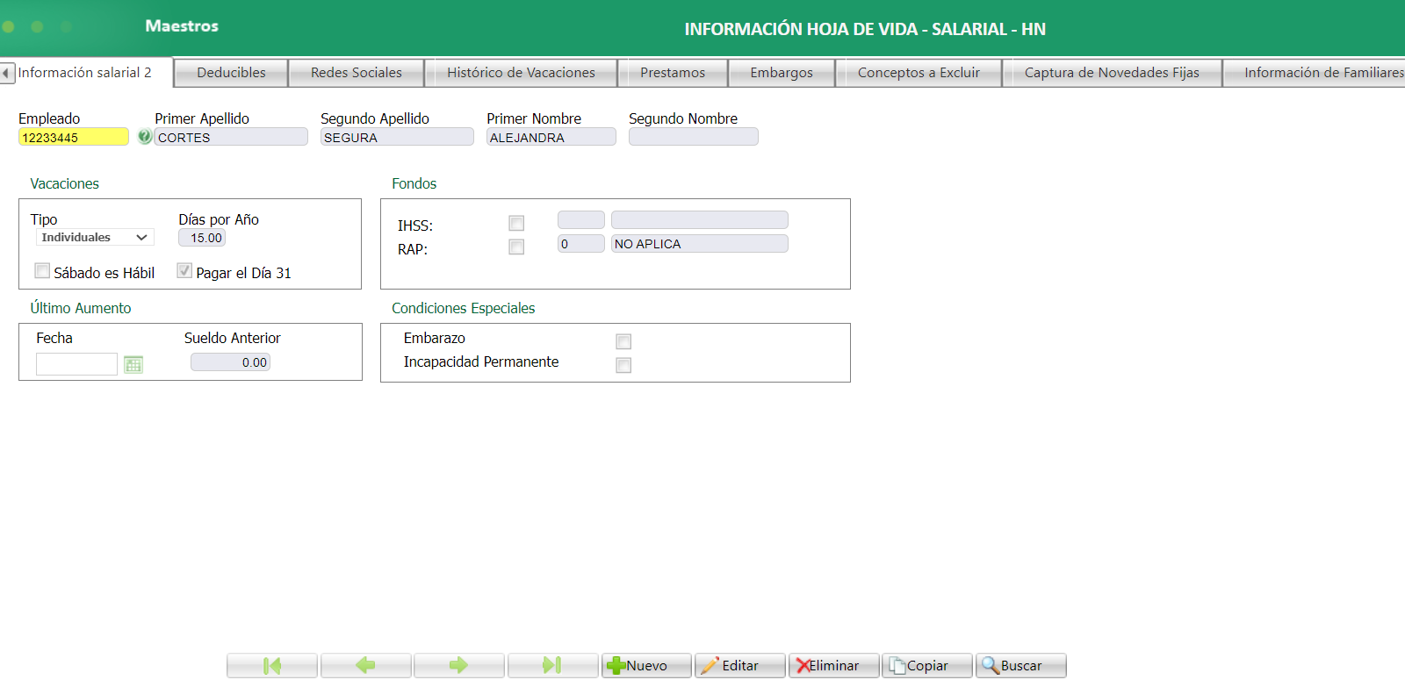The height and width of the screenshot is (680, 1405).
Task: Click the Primer Apellido field CORTES
Action: [231, 137]
